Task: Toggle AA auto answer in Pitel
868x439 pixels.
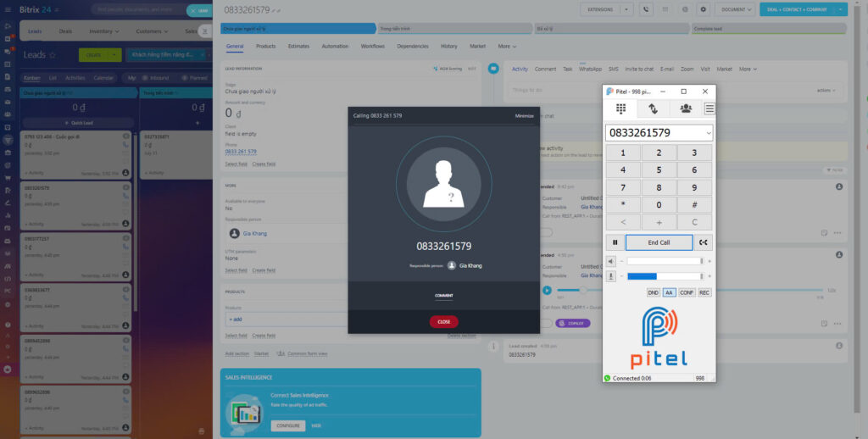Action: 669,292
